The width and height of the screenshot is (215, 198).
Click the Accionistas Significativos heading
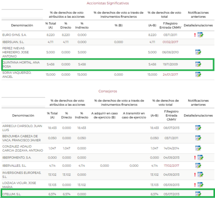[108, 3]
